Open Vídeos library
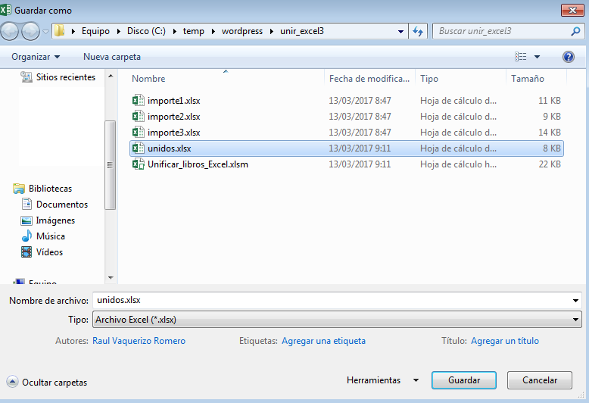Viewport: 589px width, 403px height. [x=49, y=252]
